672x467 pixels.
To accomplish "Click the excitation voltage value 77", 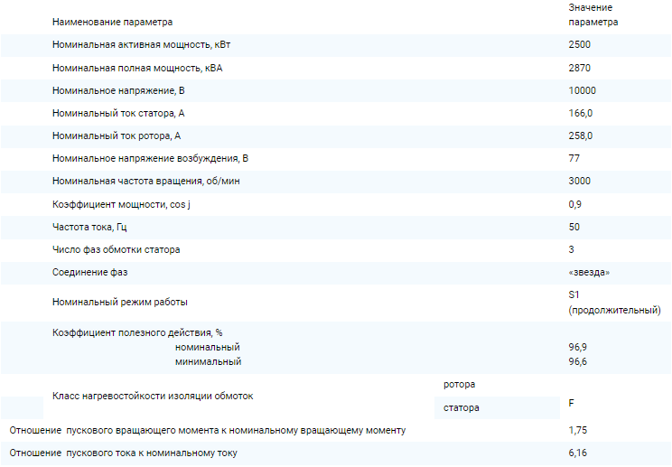I will 574,158.
